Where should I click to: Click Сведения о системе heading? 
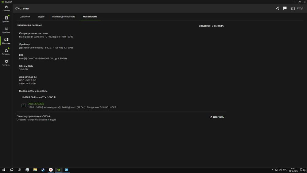coord(29,25)
